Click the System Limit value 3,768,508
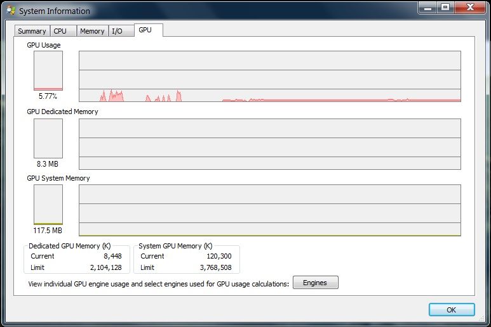491x327 pixels. click(x=215, y=267)
